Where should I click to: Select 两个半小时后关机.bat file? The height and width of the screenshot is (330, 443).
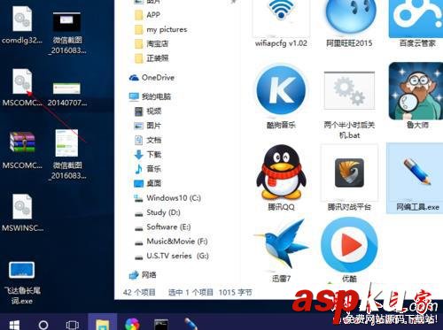[x=349, y=104]
